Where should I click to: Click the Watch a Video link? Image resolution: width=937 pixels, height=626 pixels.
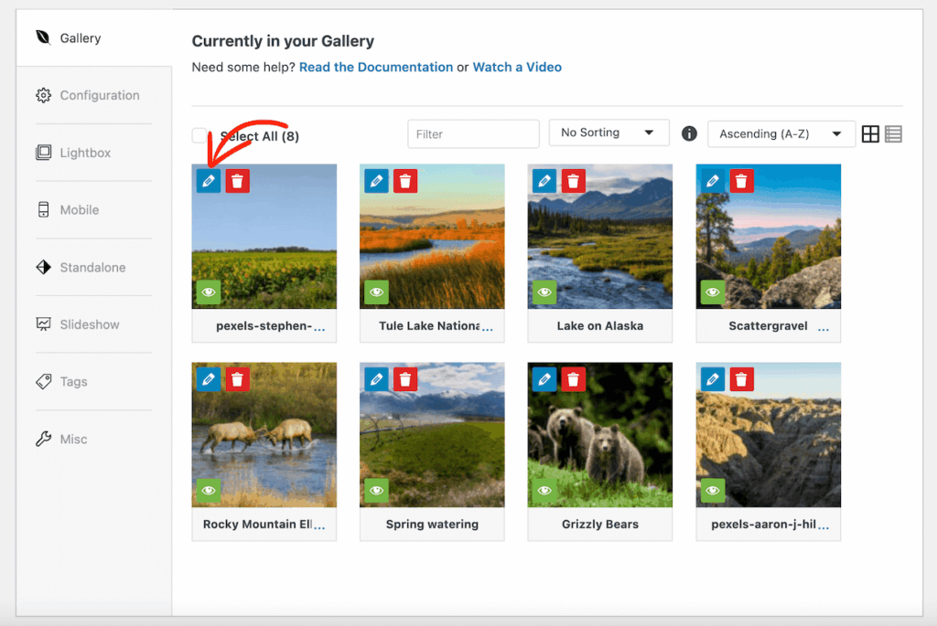517,67
